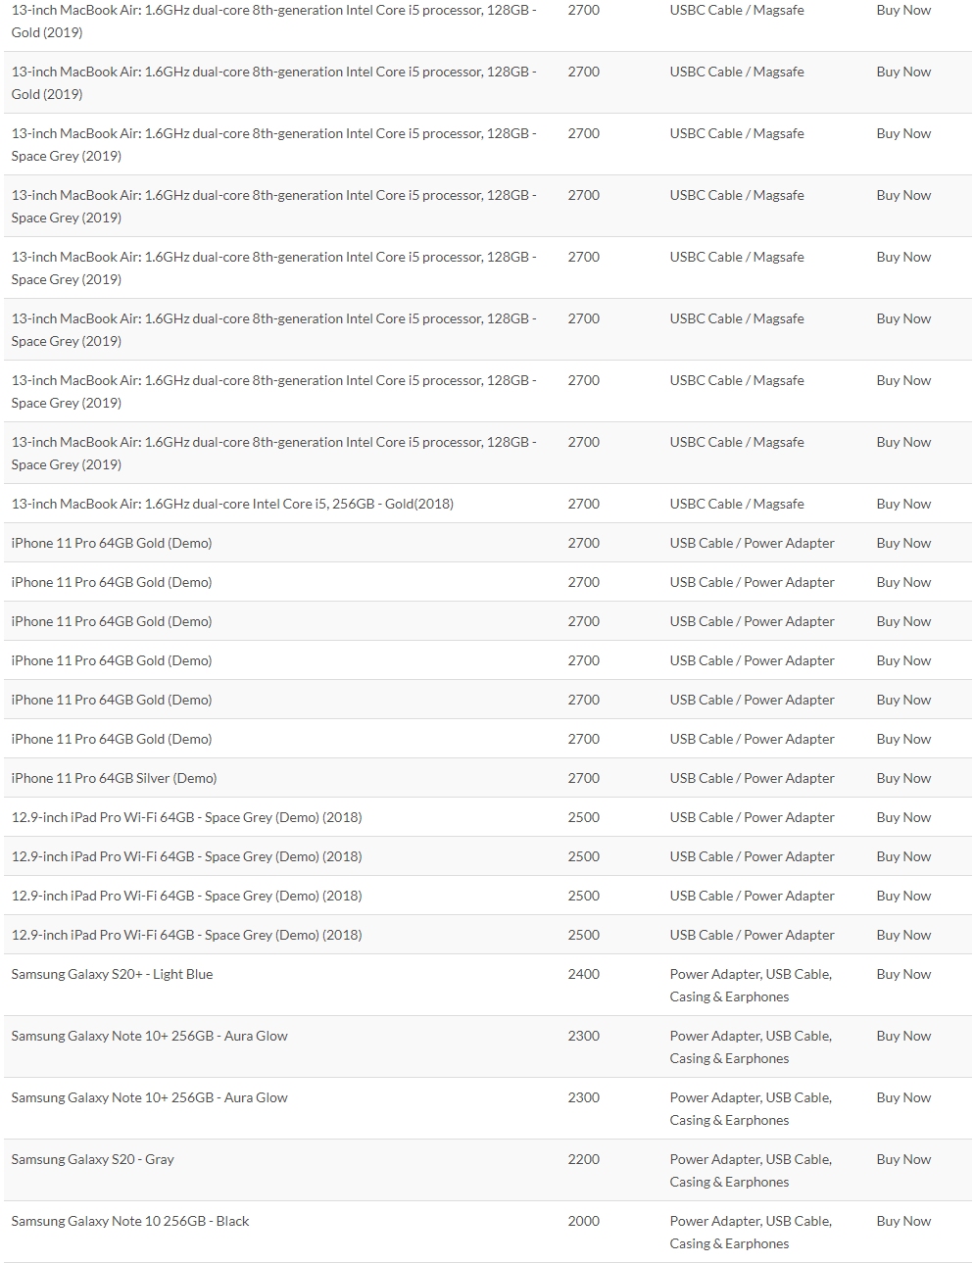The image size is (974, 1263).
Task: Select the Galaxy Note 10 256GB Black name
Action: pos(130,1221)
